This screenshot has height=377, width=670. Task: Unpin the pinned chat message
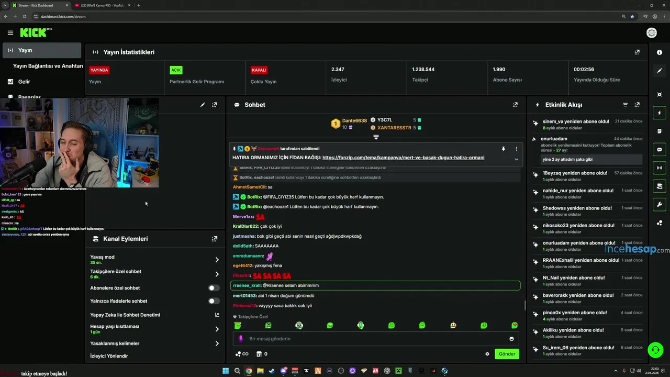point(504,149)
